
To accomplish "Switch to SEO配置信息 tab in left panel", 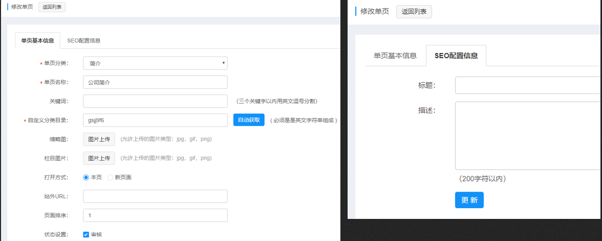I will click(x=84, y=40).
